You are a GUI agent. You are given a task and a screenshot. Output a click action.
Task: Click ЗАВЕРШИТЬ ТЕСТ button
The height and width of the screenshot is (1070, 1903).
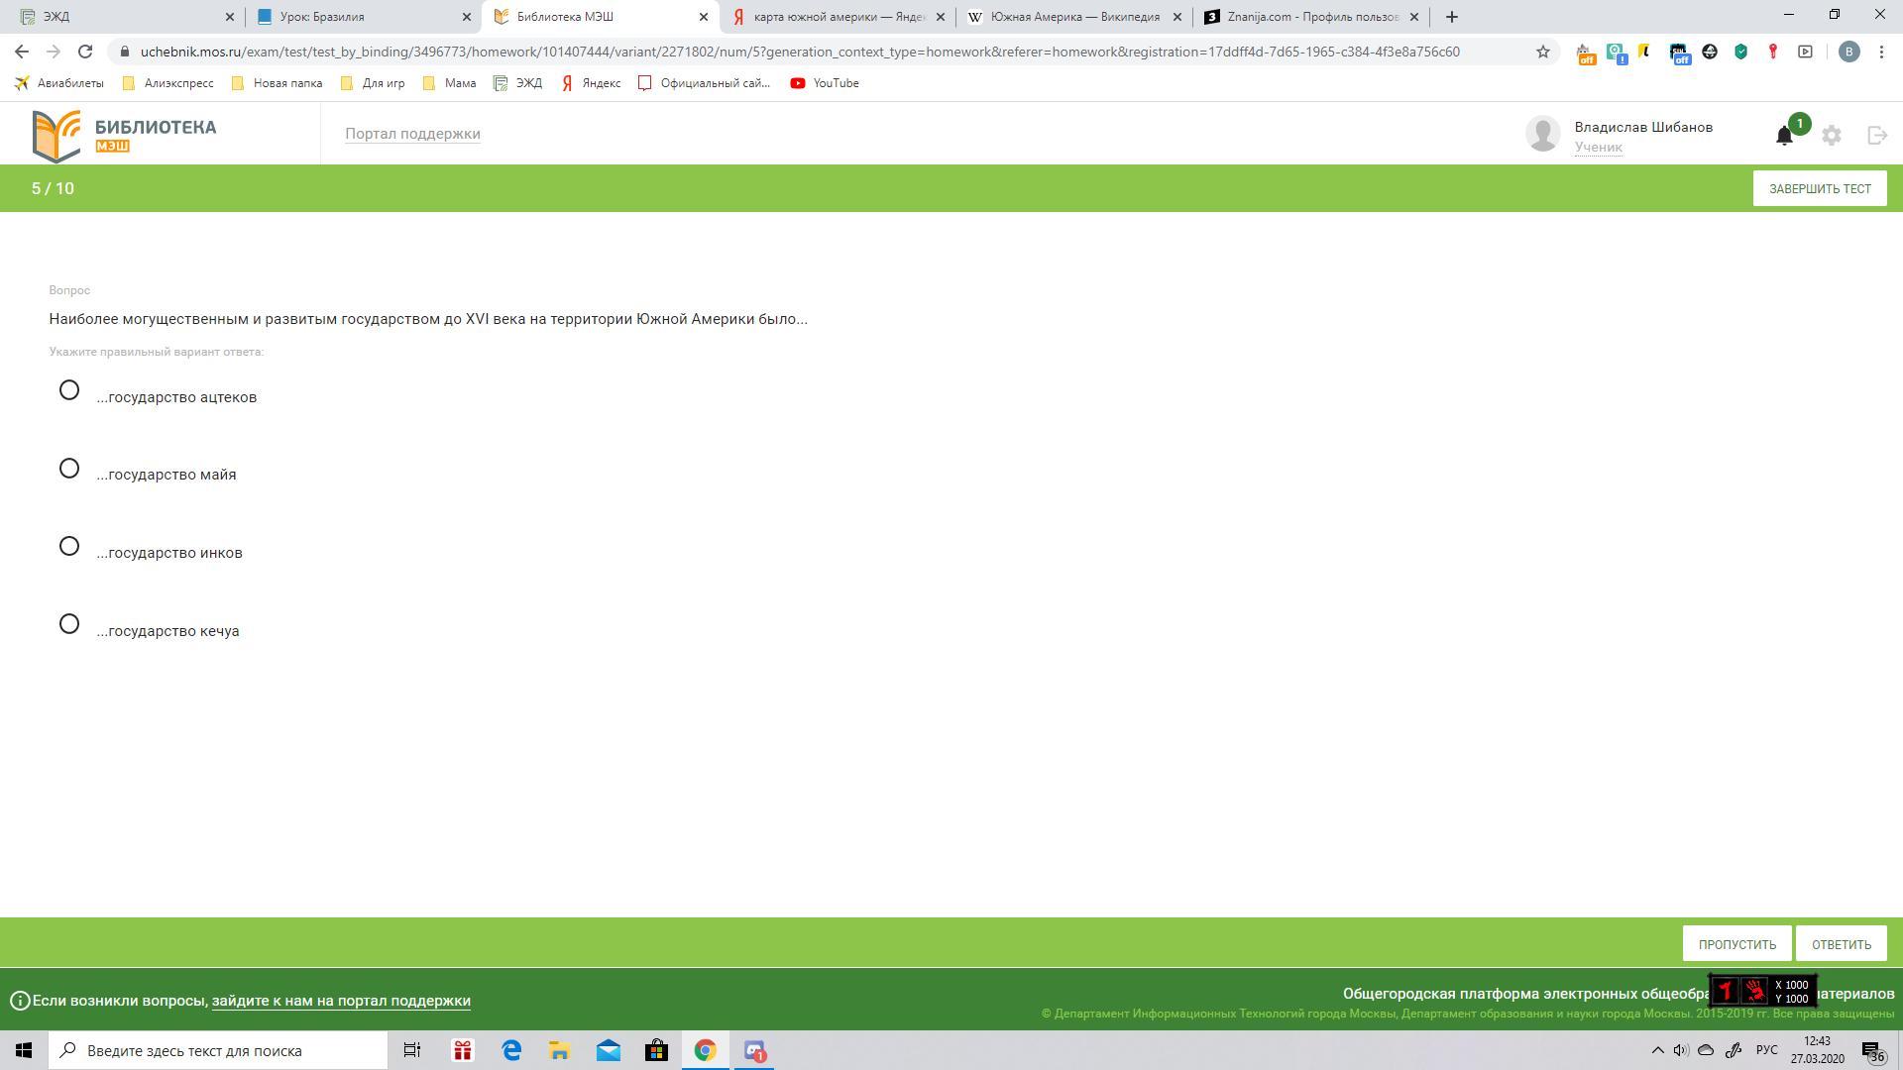(x=1820, y=188)
